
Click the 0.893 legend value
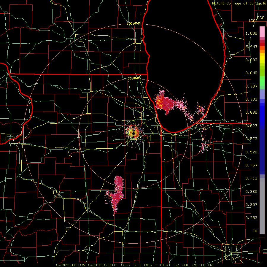point(251,60)
